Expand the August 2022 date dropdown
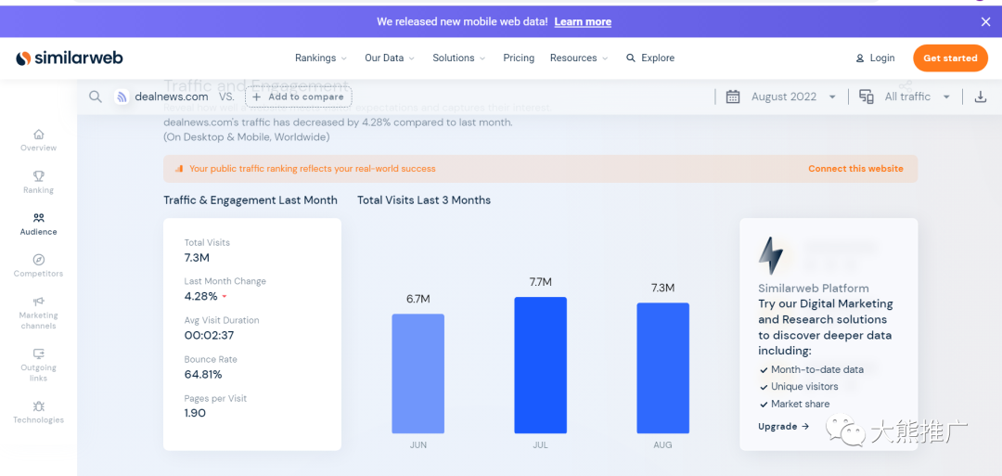This screenshot has width=1002, height=476. (782, 96)
